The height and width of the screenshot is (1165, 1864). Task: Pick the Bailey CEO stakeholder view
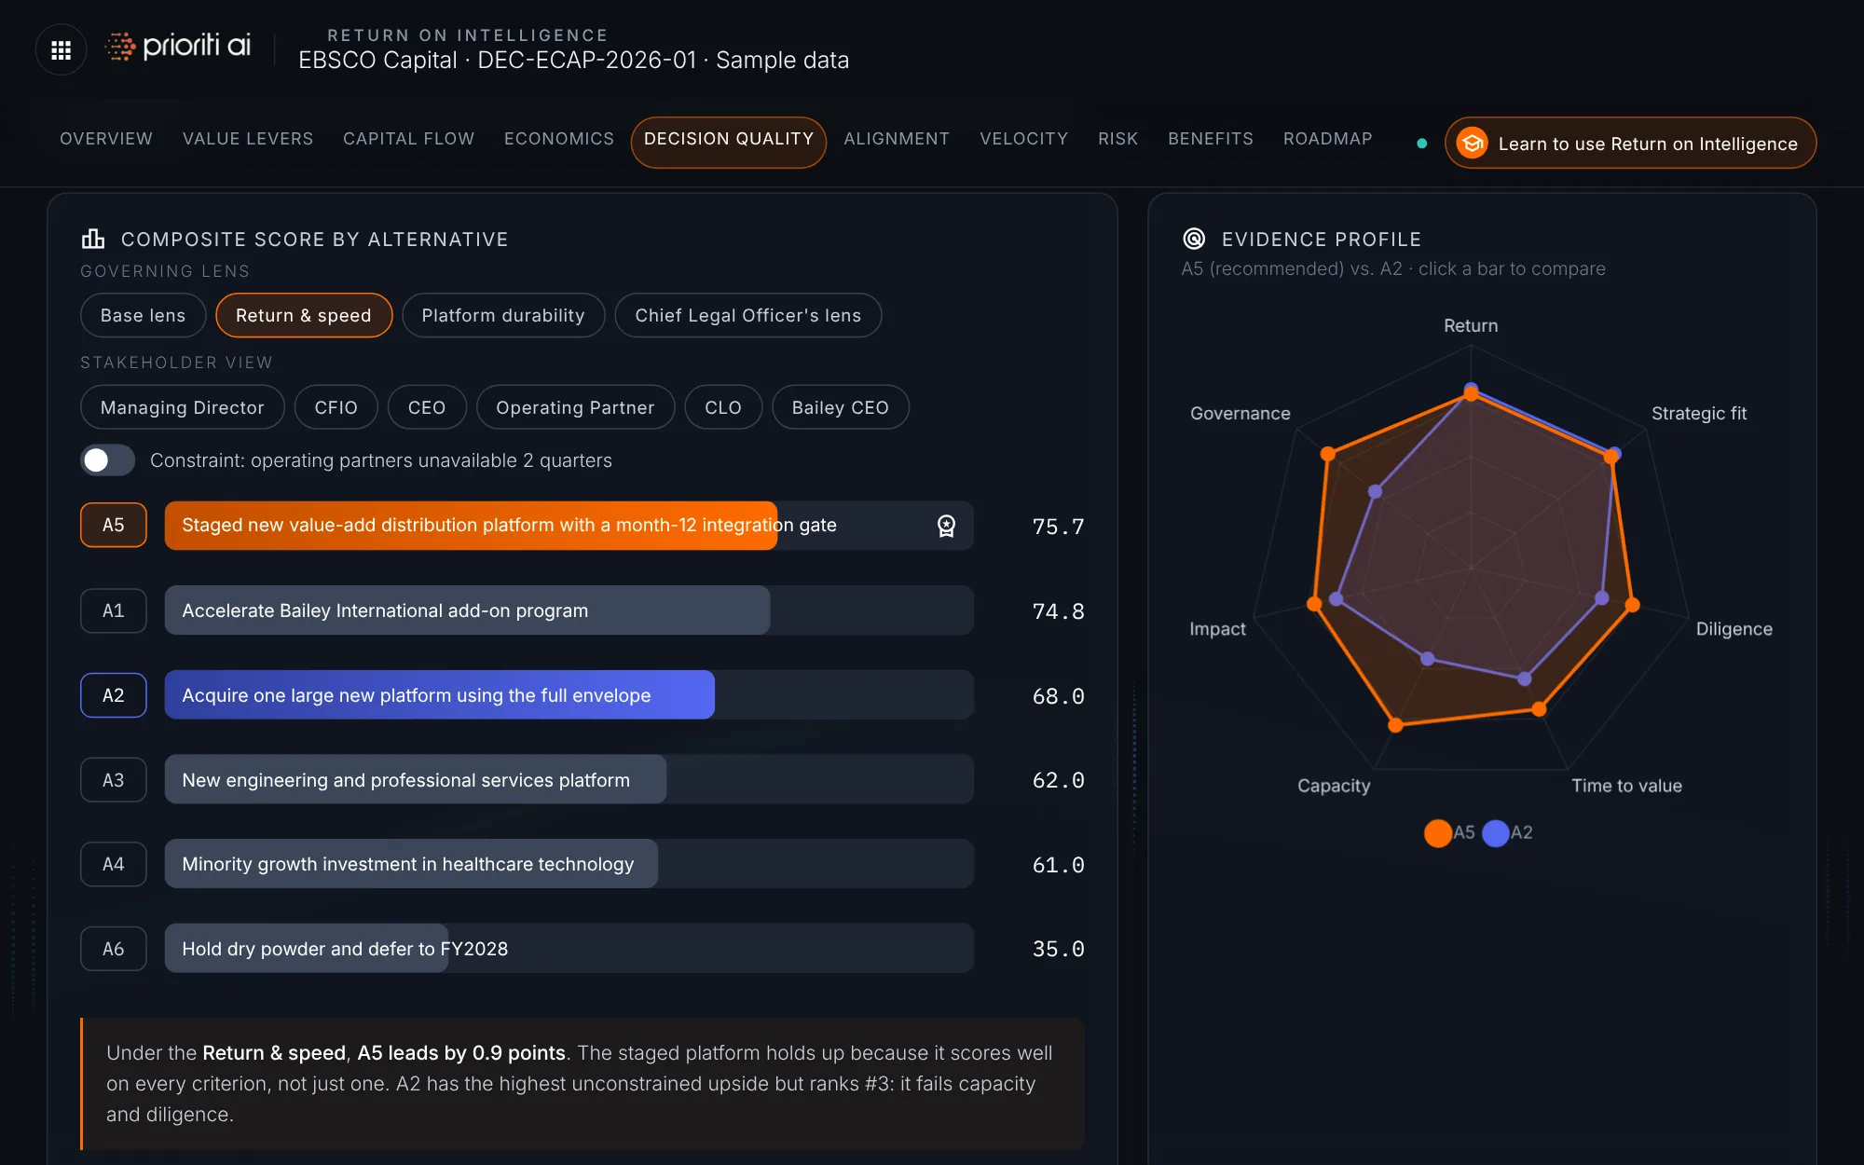coord(840,407)
